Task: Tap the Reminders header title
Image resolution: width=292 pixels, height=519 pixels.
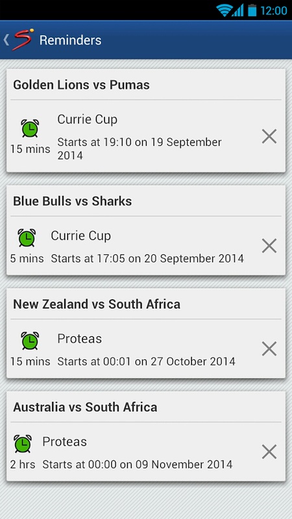Action: [x=71, y=40]
